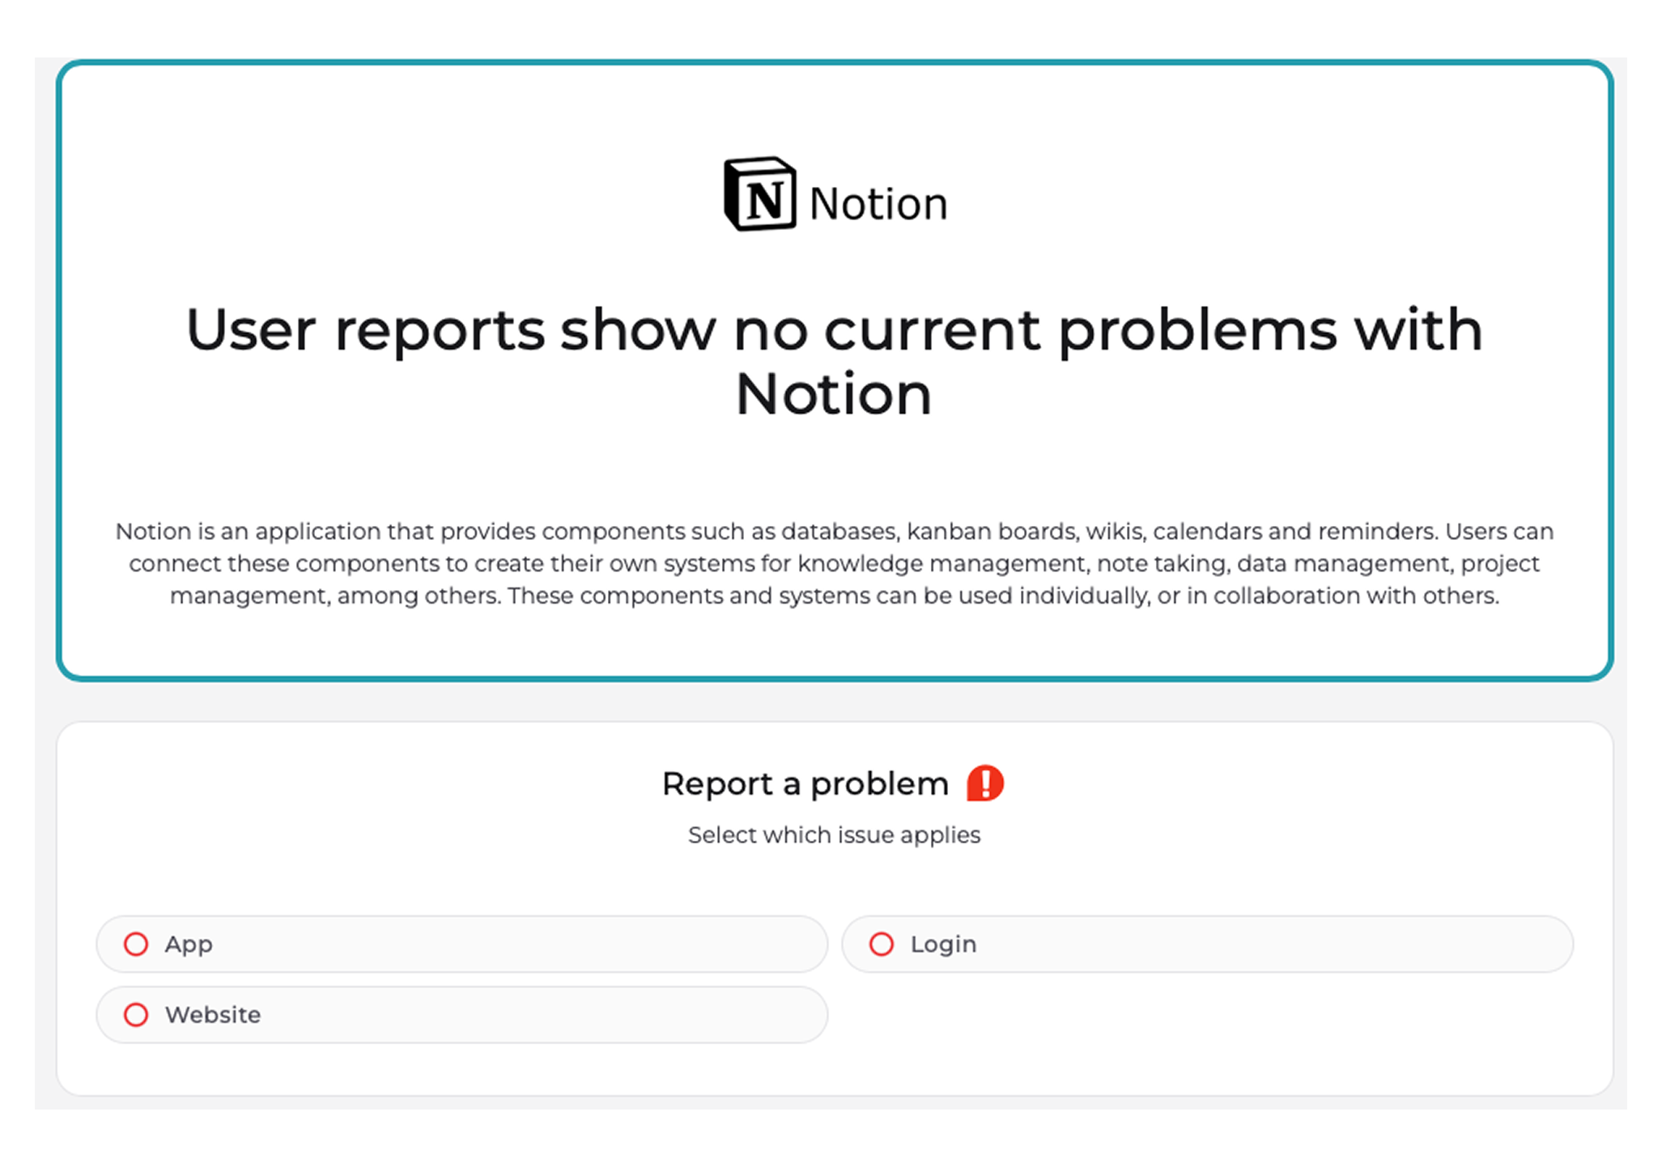1662x1167 pixels.
Task: Click the "User reports show no current problems" headline
Action: click(834, 330)
